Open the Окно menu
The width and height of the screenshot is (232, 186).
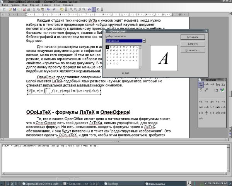point(57,5)
